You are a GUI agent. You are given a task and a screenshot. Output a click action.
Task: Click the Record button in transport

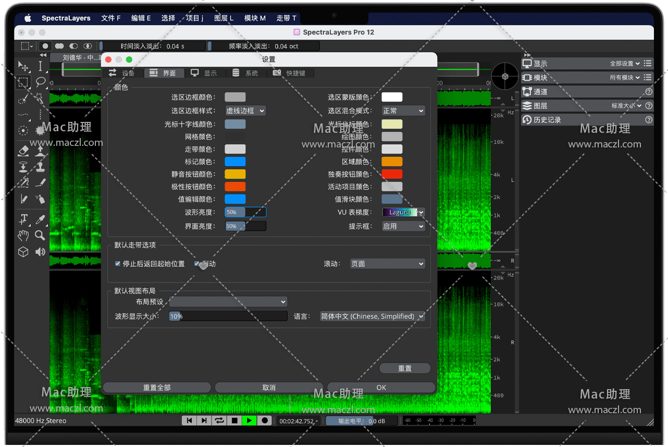[x=265, y=420]
